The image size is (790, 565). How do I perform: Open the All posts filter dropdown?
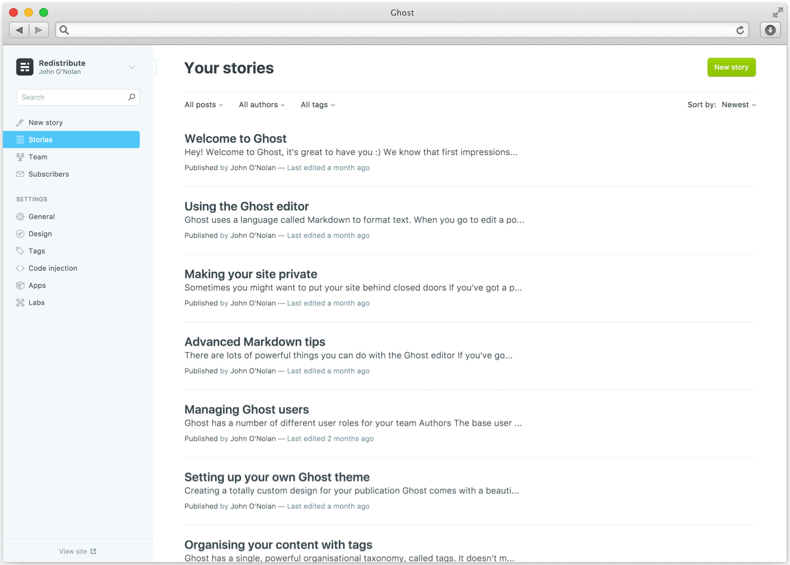tap(204, 104)
